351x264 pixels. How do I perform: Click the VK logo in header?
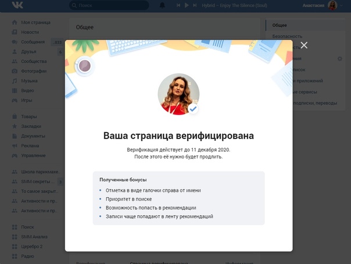click(17, 5)
